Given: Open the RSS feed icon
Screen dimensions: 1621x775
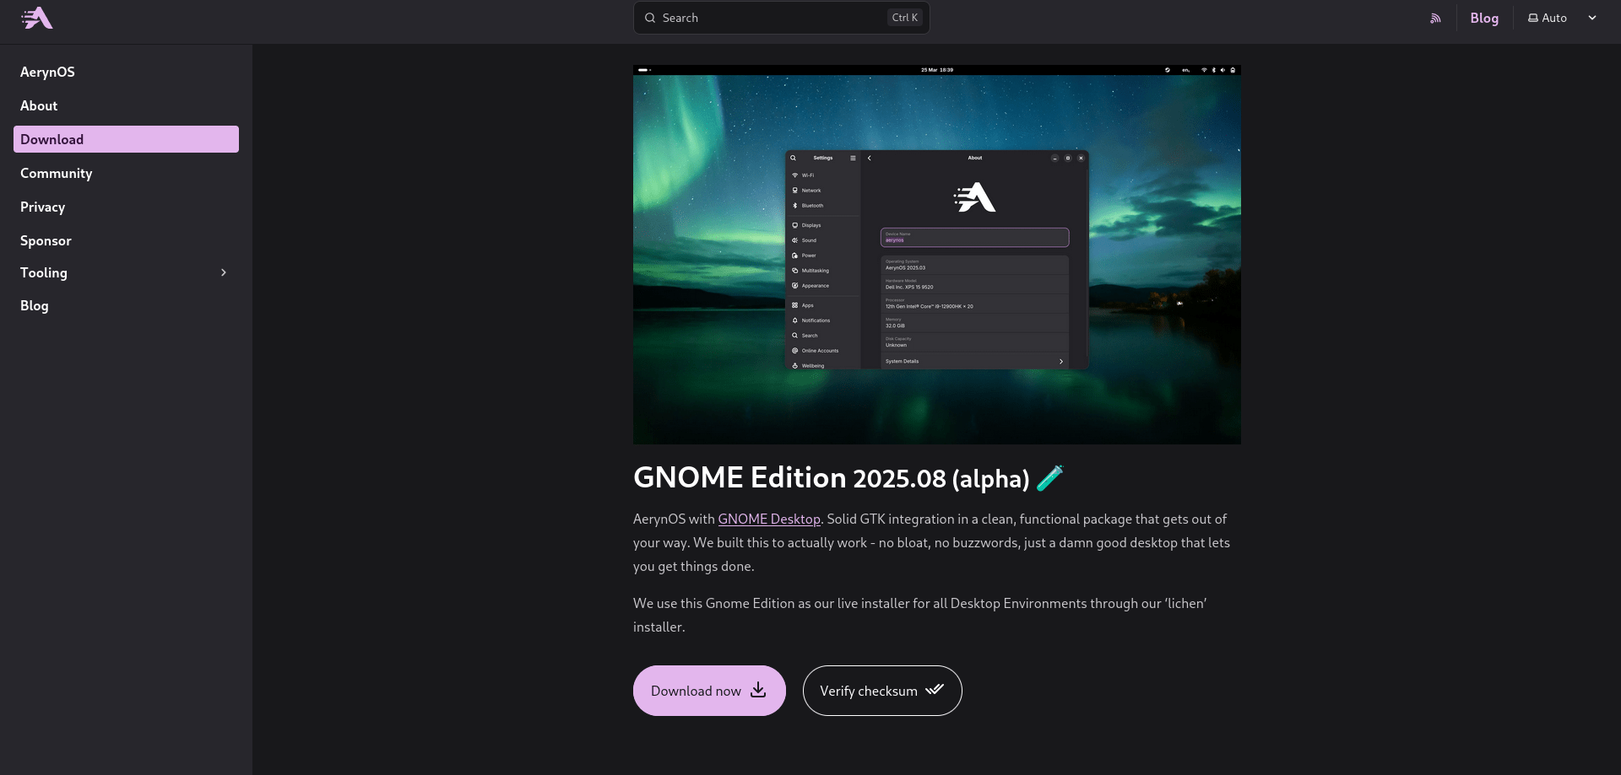Looking at the screenshot, I should (1435, 19).
